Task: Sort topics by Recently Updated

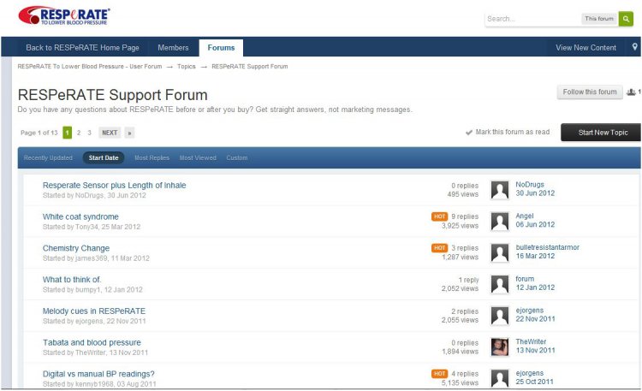Action: click(48, 157)
